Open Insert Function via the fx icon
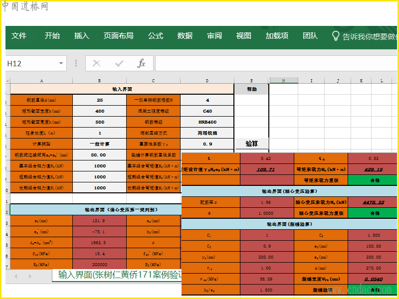Viewport: 399px width, 299px height. pyautogui.click(x=141, y=63)
